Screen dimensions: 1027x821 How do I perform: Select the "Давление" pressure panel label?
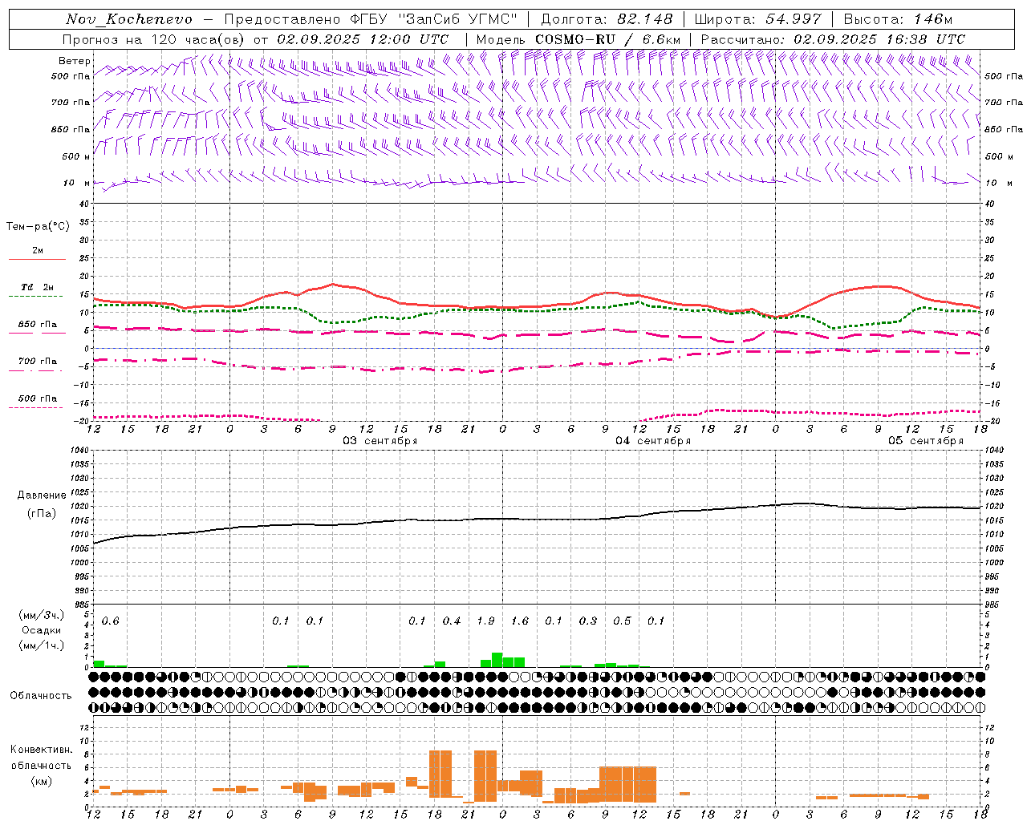pos(42,495)
